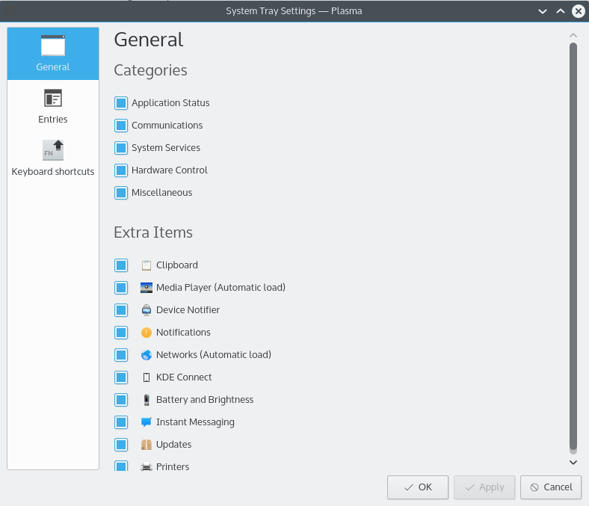Disable the Updates extra item checkbox

(121, 445)
